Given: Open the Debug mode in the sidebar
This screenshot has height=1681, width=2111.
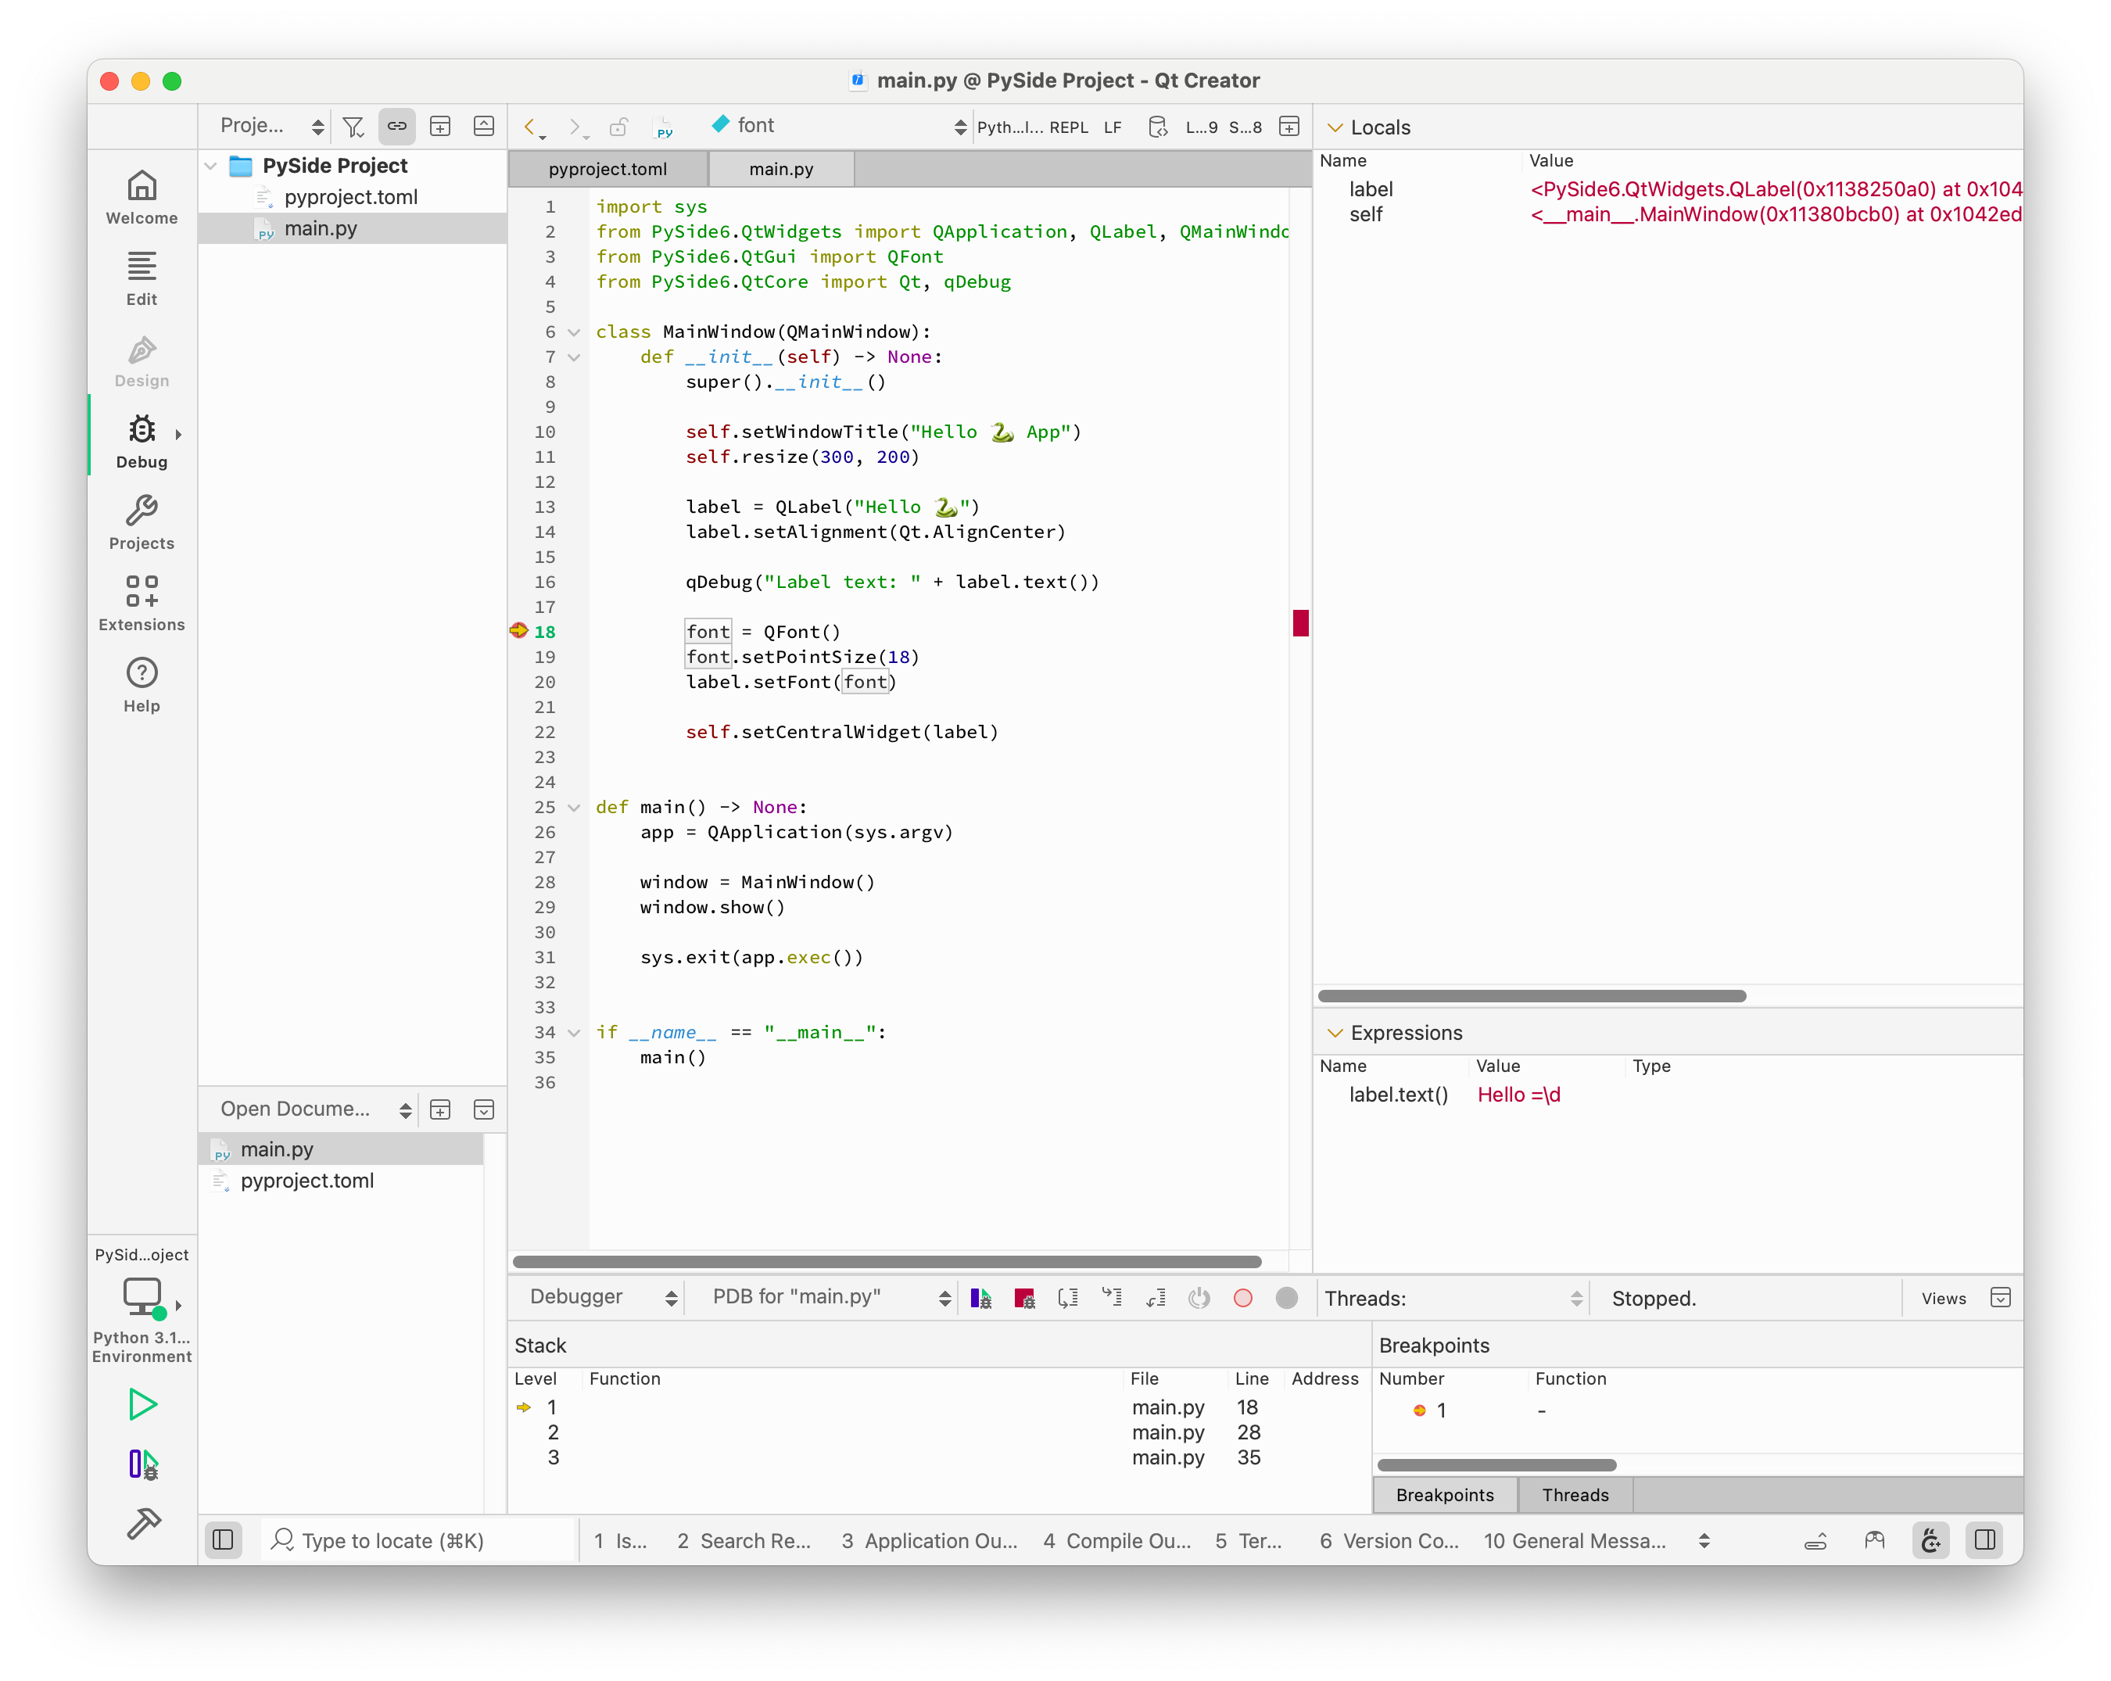Looking at the screenshot, I should (x=141, y=439).
